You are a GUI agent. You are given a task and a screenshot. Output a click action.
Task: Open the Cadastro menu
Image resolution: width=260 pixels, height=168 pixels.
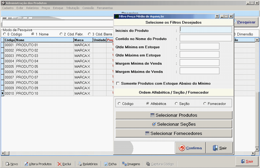pos(8,8)
